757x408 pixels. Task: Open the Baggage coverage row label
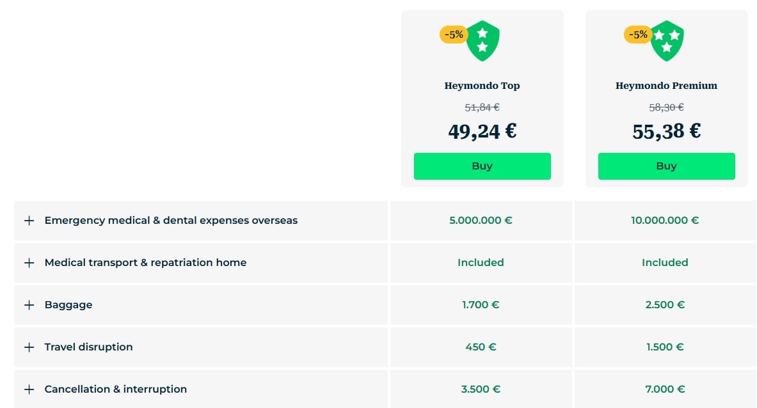click(68, 305)
